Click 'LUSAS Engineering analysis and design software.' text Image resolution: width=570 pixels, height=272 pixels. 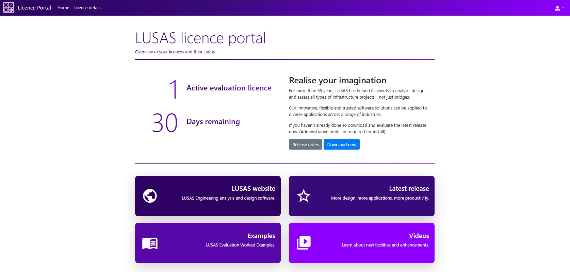point(229,198)
